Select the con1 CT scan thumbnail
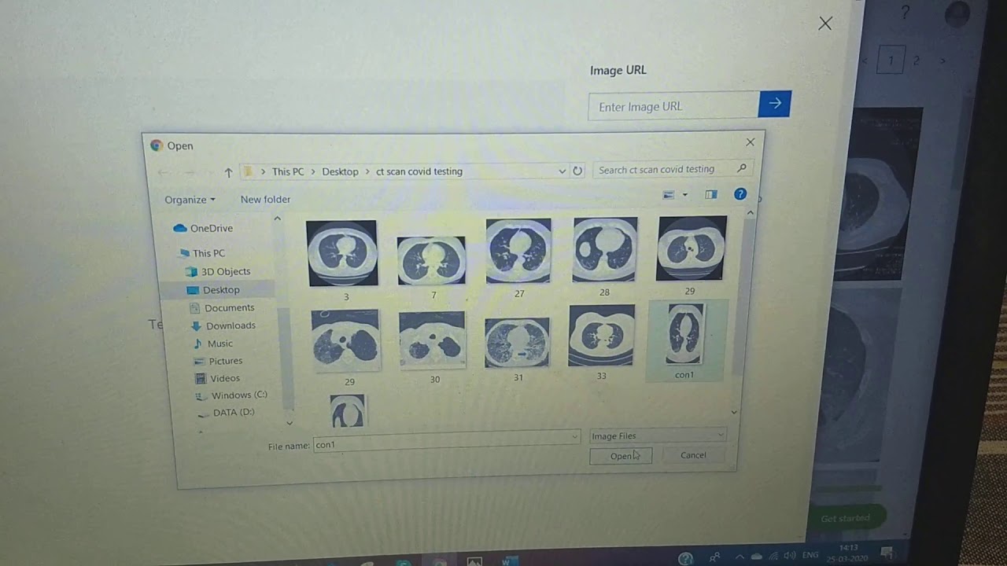 coord(684,335)
